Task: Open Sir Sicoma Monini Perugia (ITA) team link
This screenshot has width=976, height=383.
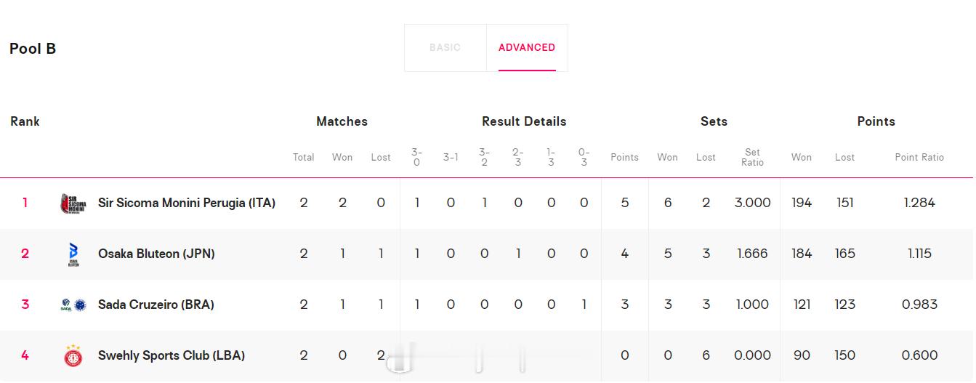Action: tap(187, 203)
